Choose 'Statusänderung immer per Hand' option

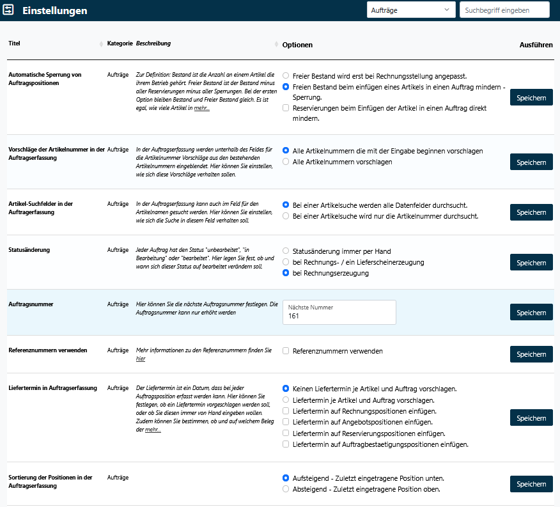pos(286,251)
